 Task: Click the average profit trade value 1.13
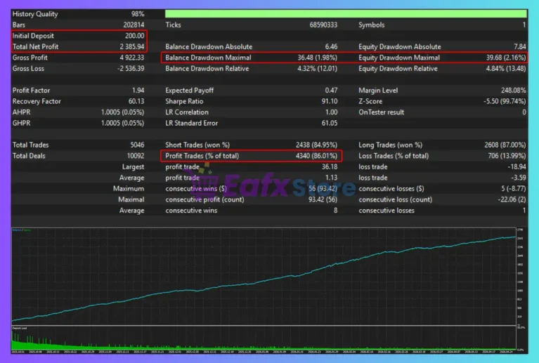point(332,178)
